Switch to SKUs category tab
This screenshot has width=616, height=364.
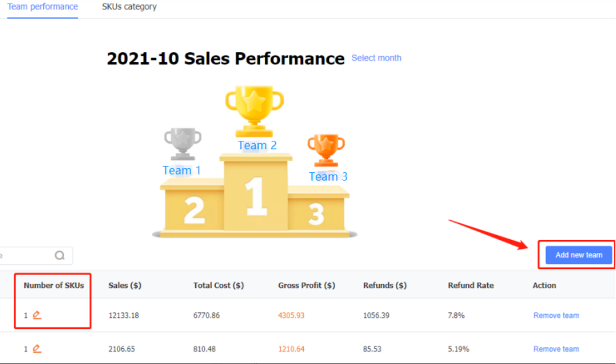(129, 7)
